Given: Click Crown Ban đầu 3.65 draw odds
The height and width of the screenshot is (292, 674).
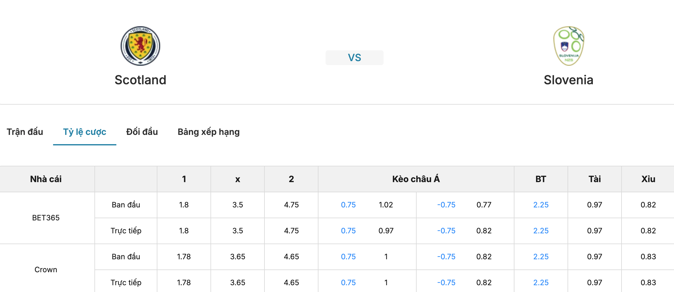Looking at the screenshot, I should coord(238,257).
